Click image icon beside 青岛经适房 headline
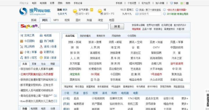This screenshot has height=110, width=209. [x=55, y=96]
